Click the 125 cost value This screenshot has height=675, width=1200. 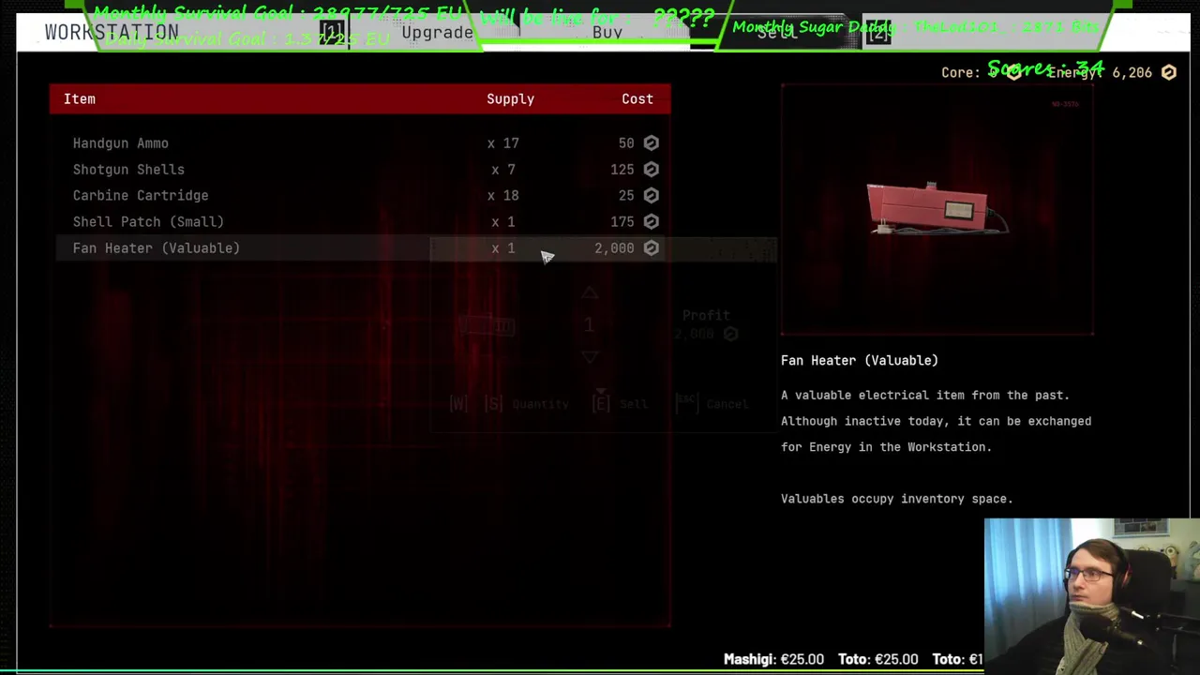pyautogui.click(x=622, y=170)
